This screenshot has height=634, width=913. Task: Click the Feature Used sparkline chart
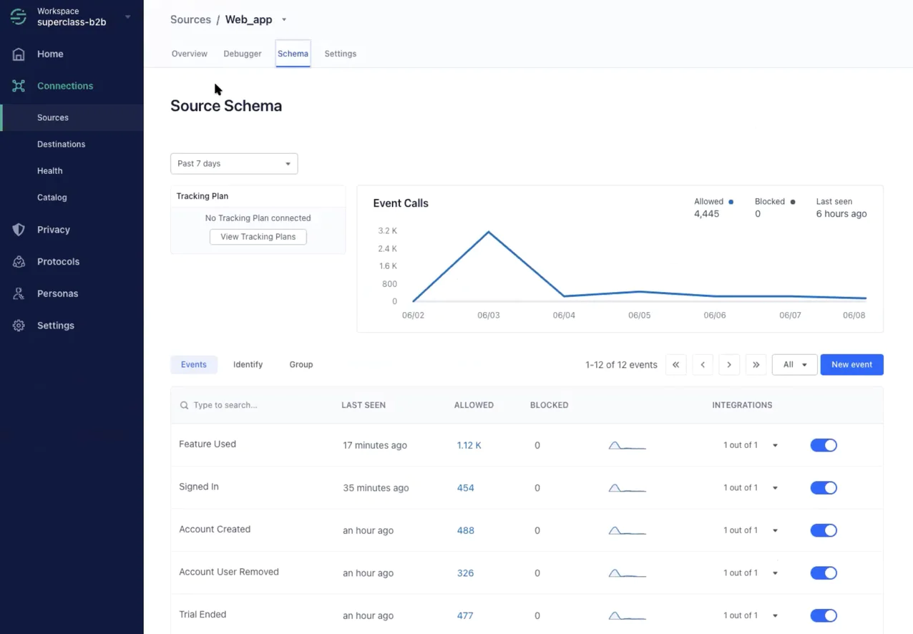pos(627,445)
